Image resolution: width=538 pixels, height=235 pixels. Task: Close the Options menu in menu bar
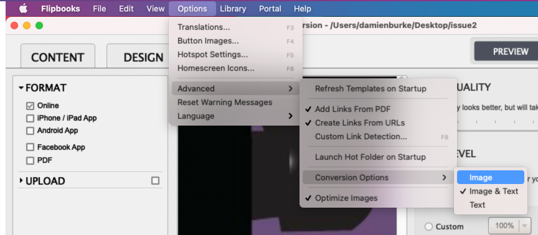pos(192,9)
